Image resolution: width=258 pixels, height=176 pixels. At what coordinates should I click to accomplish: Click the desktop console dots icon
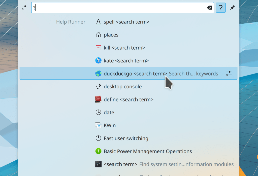tap(98, 87)
